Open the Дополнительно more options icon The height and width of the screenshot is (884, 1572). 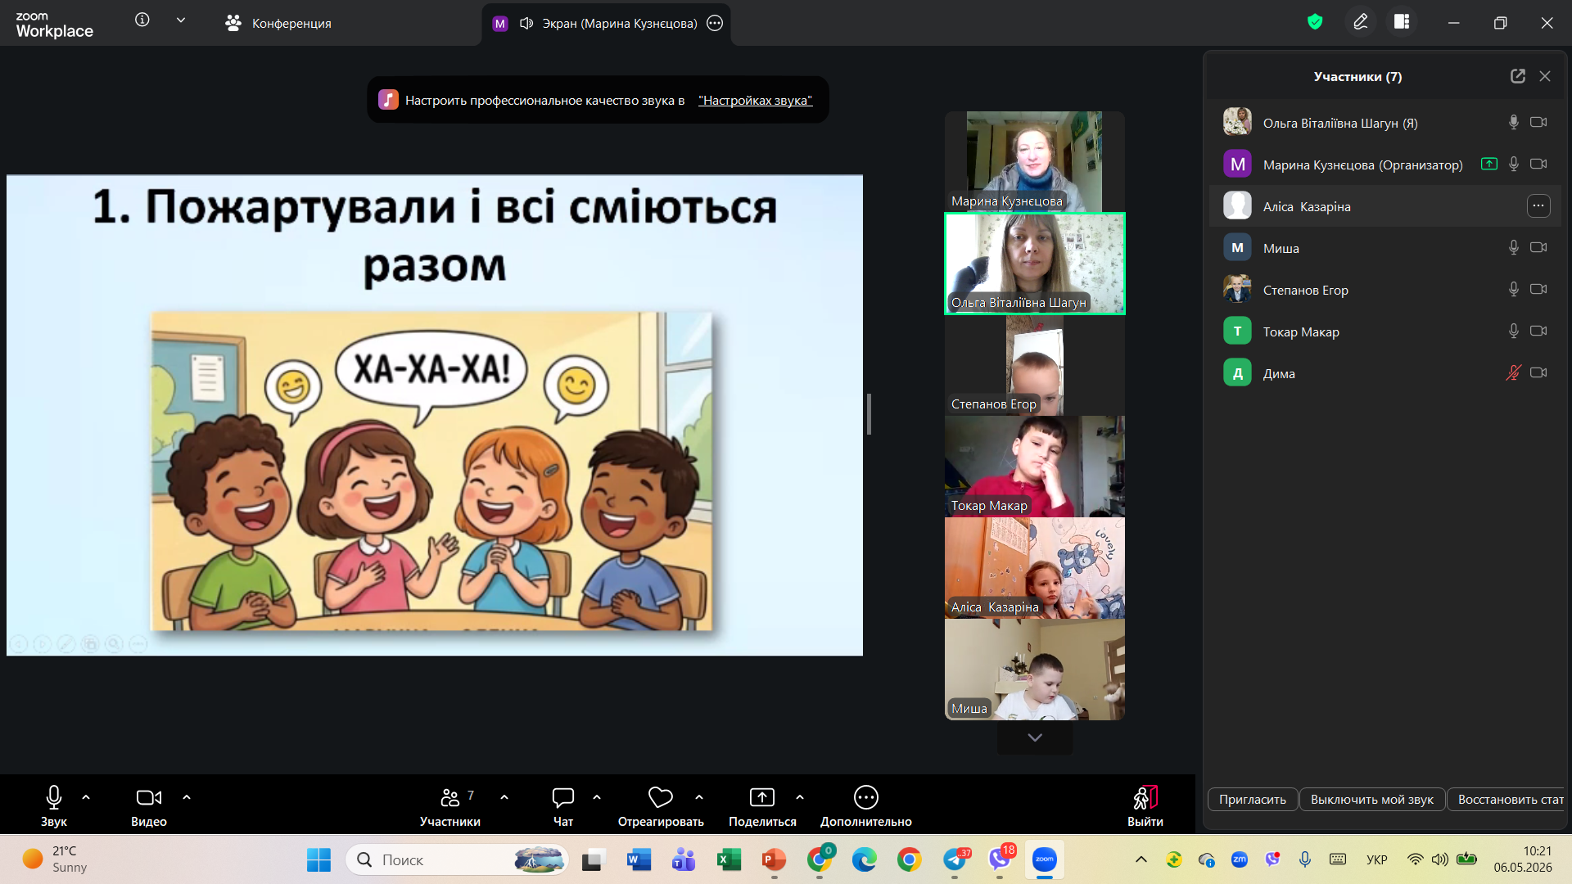click(865, 797)
